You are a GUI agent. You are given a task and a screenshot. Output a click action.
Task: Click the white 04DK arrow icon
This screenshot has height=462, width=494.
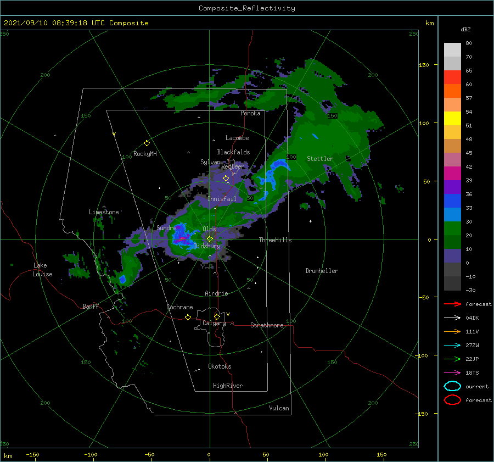452,318
